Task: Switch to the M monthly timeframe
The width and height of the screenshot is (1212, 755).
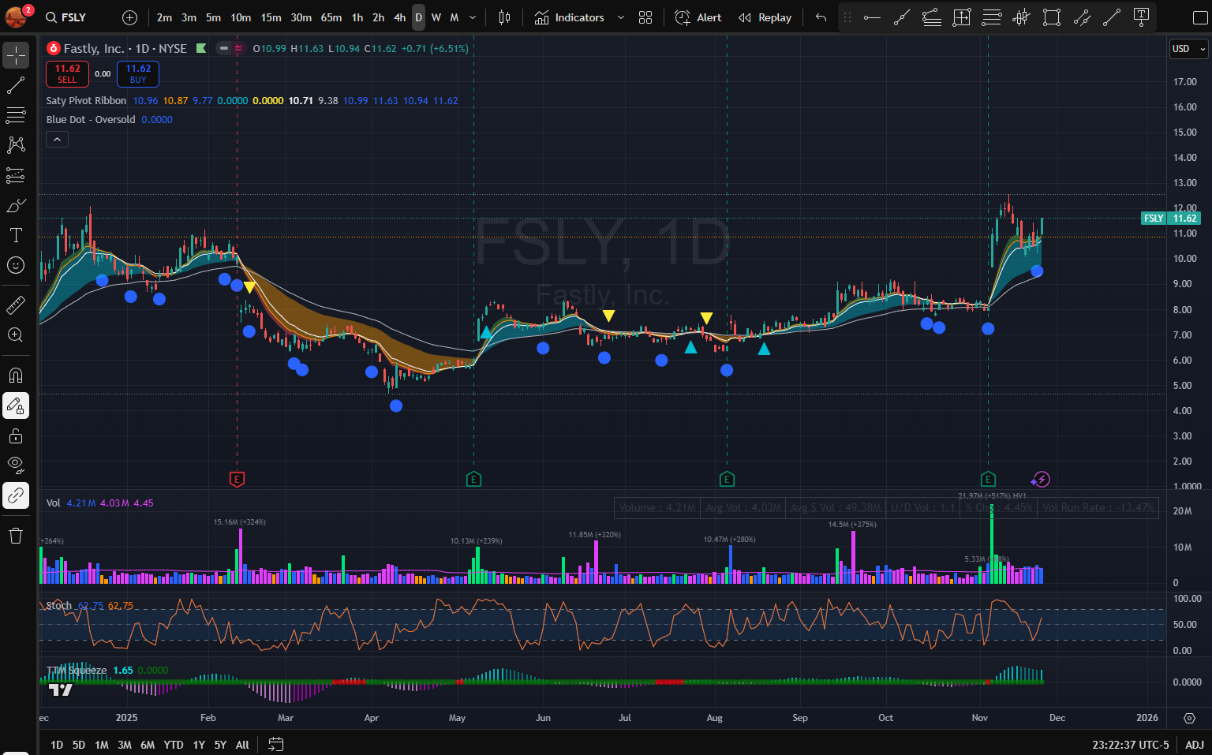Action: coord(454,17)
